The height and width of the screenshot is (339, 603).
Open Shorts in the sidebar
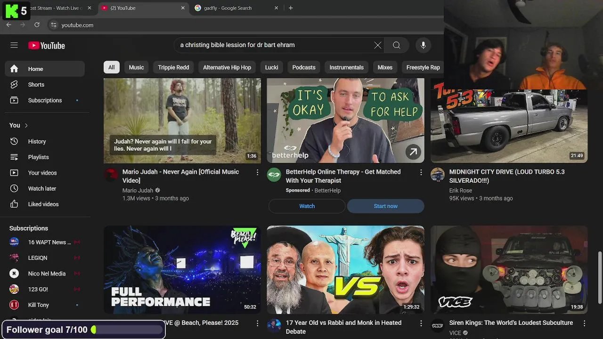(x=45, y=85)
